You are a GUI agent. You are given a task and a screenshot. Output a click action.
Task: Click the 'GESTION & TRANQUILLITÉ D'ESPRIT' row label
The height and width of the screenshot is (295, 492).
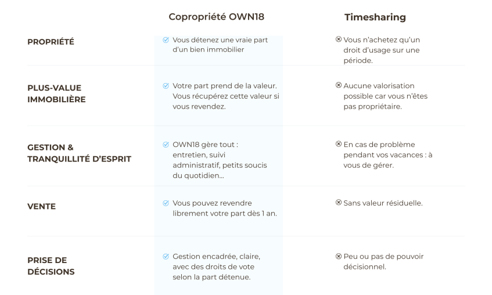point(79,153)
